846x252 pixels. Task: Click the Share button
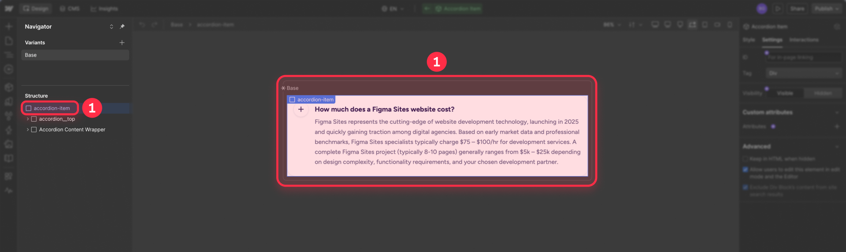[797, 9]
